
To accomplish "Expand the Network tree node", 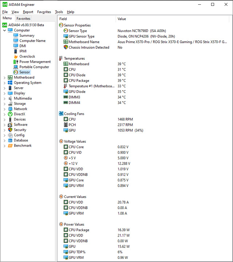I will pos(4,109).
